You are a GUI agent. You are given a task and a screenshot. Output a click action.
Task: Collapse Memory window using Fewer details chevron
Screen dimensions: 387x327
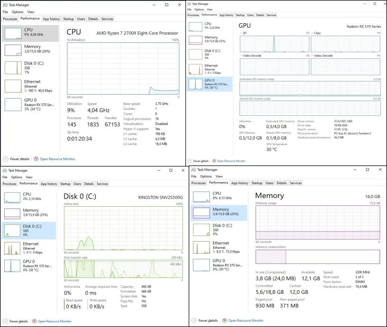click(194, 320)
